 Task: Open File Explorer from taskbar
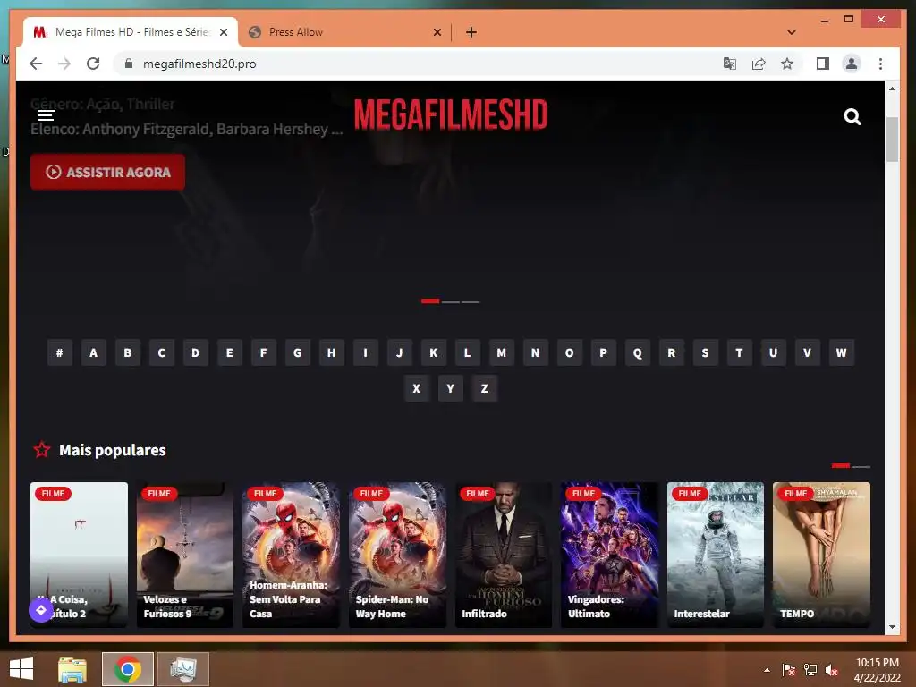click(72, 669)
